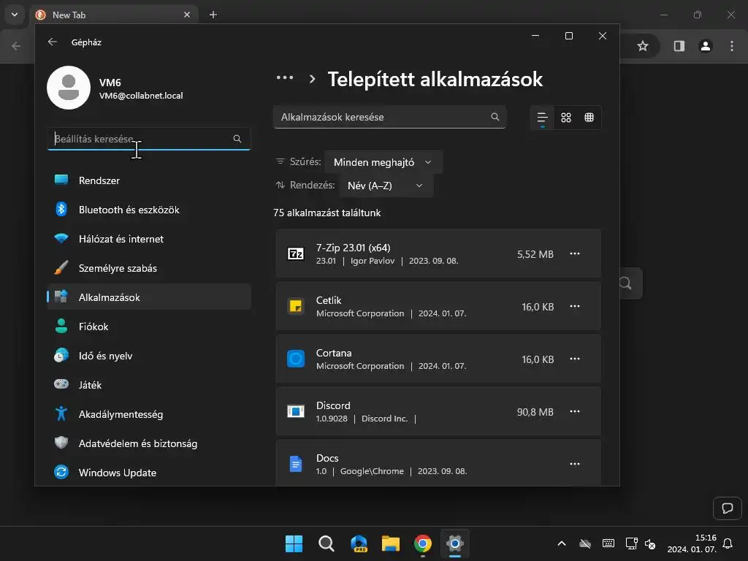Image resolution: width=748 pixels, height=561 pixels.
Task: Click the Settings gear taskbar icon
Action: pyautogui.click(x=455, y=543)
